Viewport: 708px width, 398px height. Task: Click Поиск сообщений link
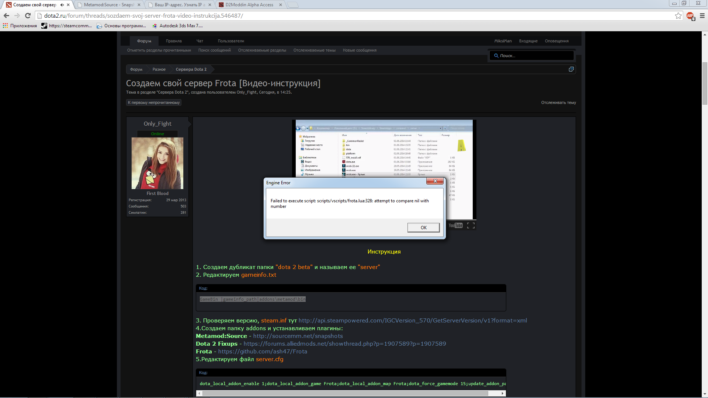[x=214, y=50]
